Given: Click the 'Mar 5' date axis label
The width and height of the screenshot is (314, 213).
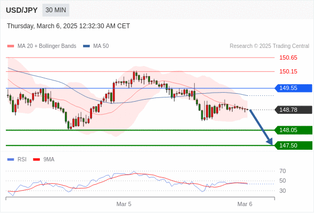Looking at the screenshot, I should [x=124, y=204].
